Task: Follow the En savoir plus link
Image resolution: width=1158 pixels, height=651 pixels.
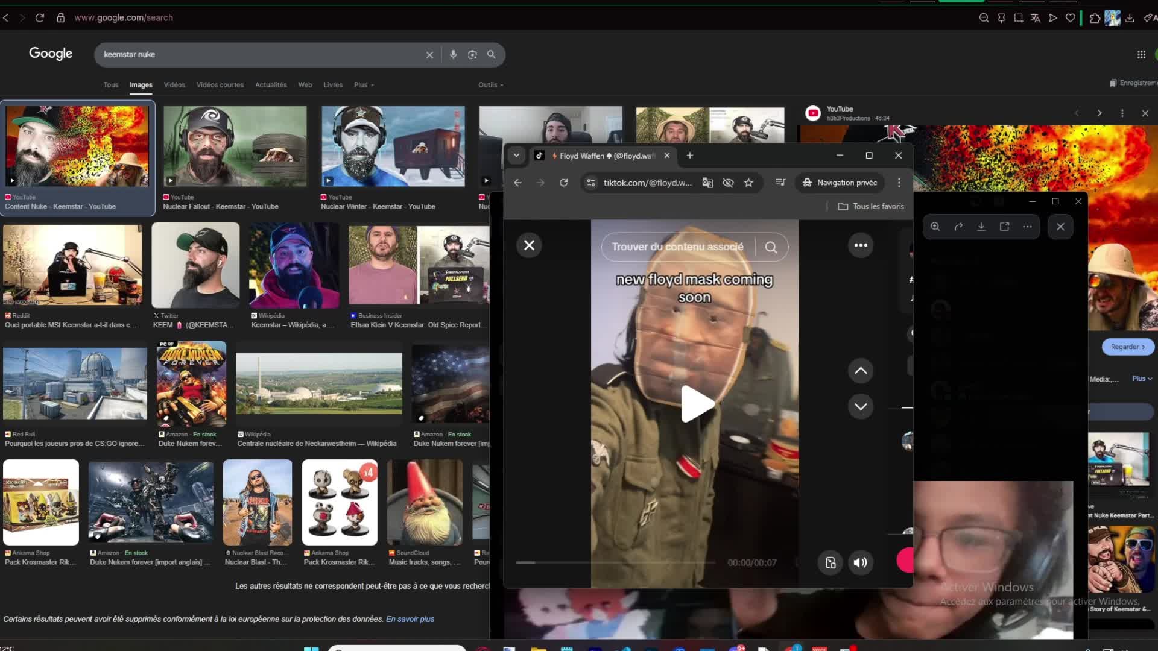Action: tap(410, 619)
